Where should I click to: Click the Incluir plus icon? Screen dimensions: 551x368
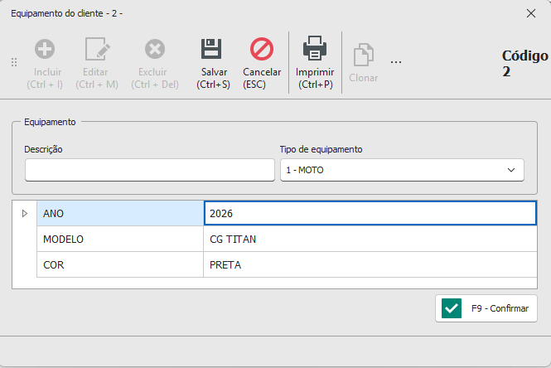coord(45,49)
